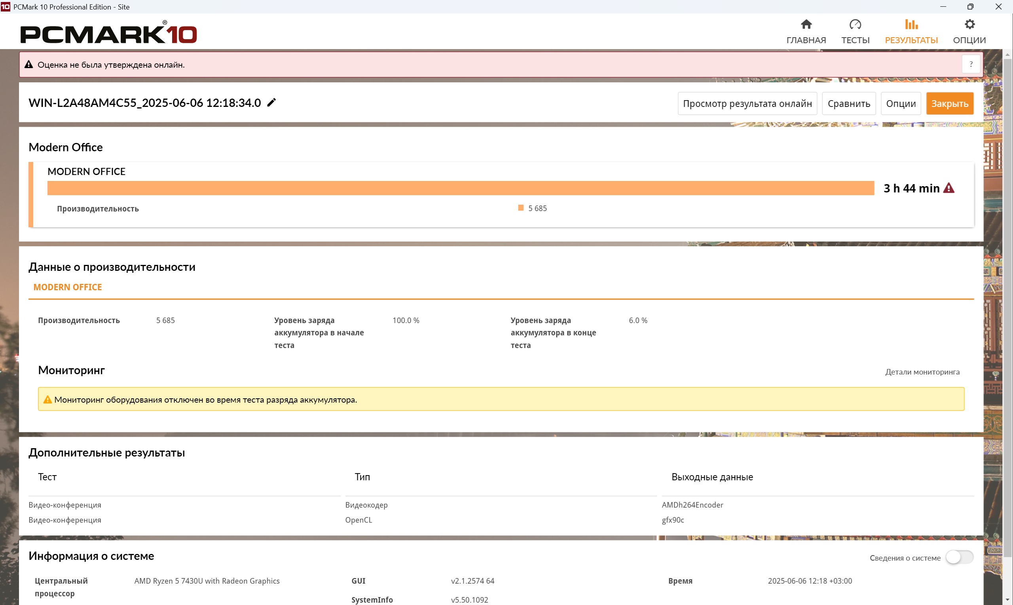Close the result with the orange Закрыть button
This screenshot has height=605, width=1013.
click(x=949, y=104)
